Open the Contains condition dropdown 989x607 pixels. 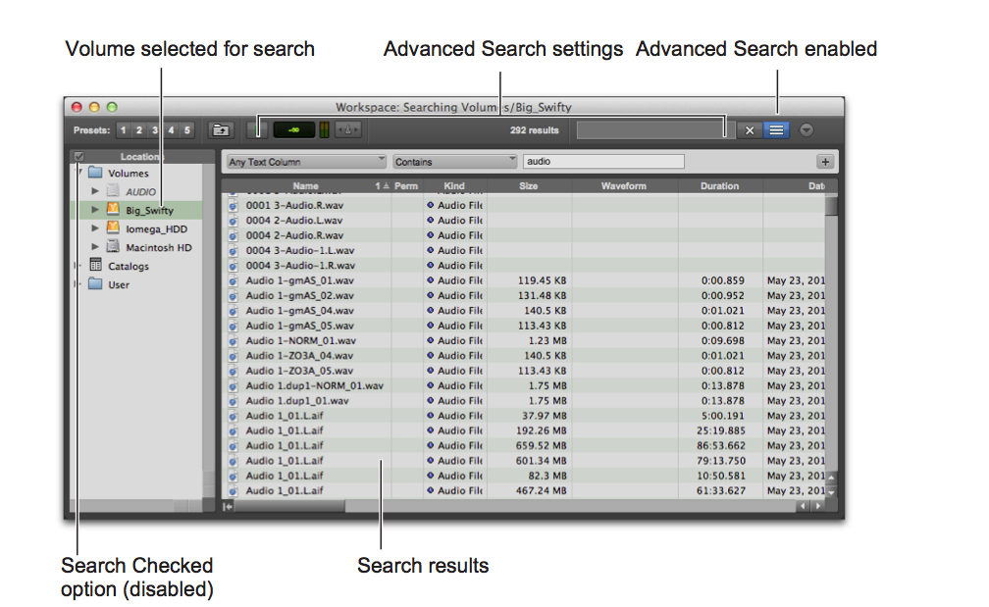(x=454, y=162)
